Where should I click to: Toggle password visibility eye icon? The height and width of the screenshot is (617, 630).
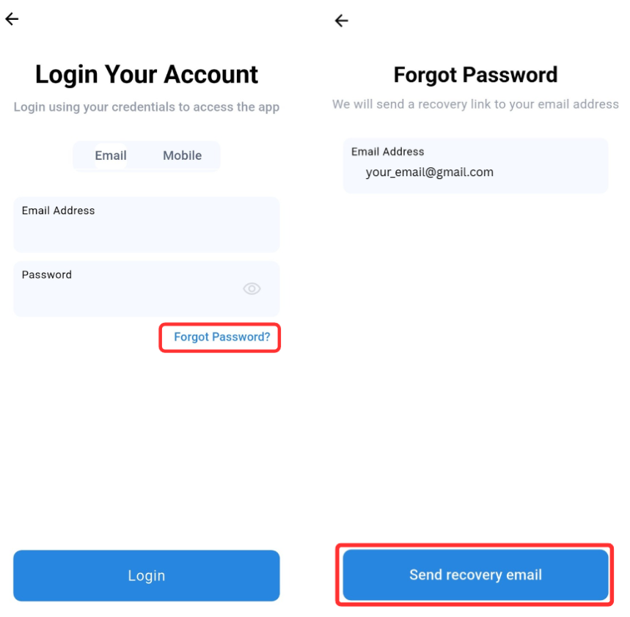(252, 289)
